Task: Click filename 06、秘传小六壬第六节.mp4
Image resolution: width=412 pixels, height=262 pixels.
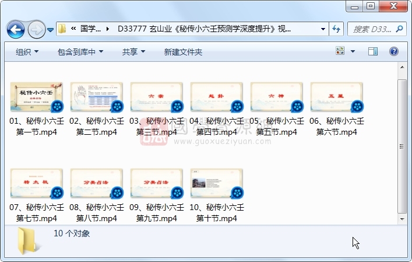Action: [336, 126]
